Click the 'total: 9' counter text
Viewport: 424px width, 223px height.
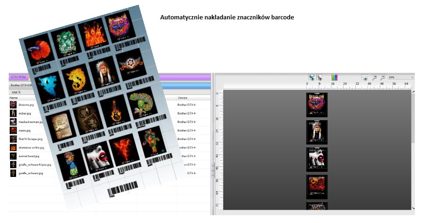16,92
